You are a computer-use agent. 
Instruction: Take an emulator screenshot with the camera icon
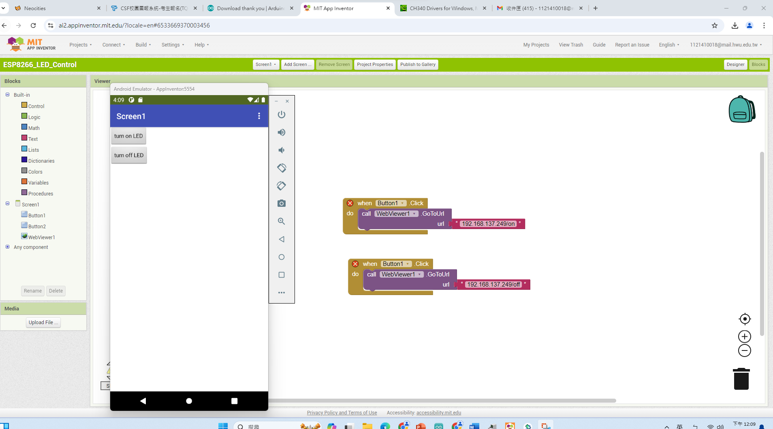281,204
